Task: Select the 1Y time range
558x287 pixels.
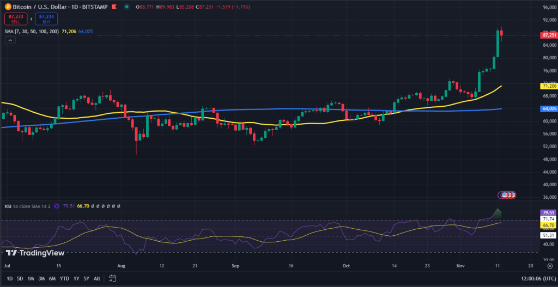Action: click(76, 278)
